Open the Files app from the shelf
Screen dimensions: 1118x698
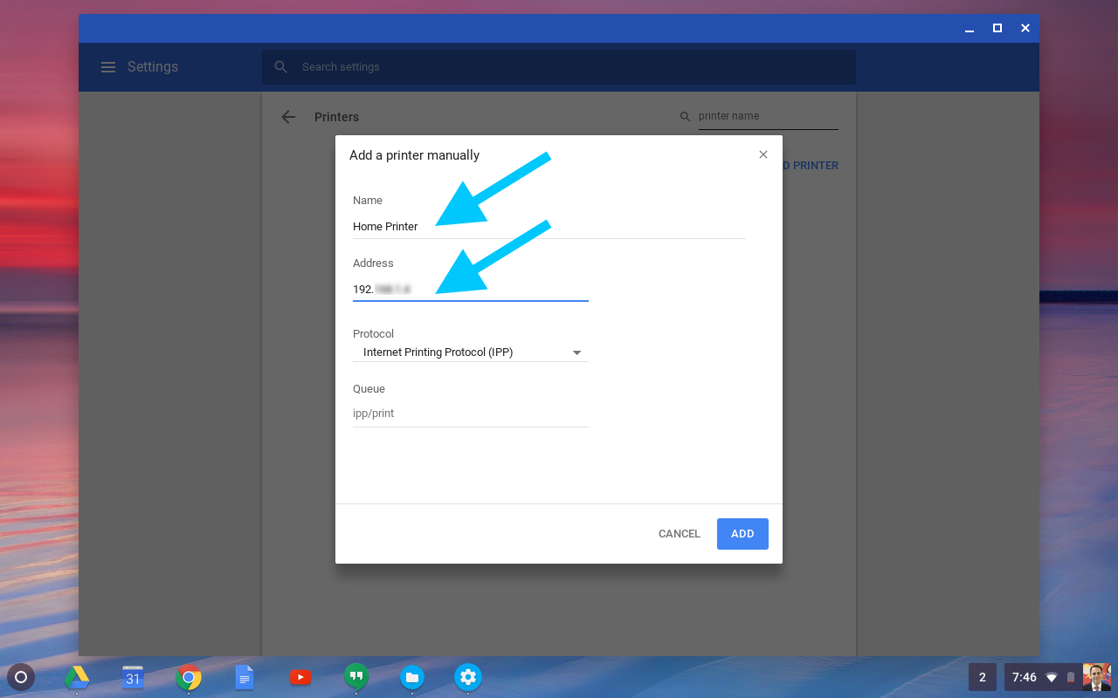coord(411,677)
